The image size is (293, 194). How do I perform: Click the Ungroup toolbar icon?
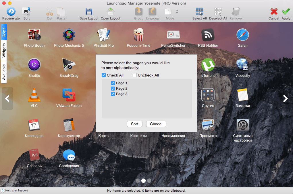[153, 11]
